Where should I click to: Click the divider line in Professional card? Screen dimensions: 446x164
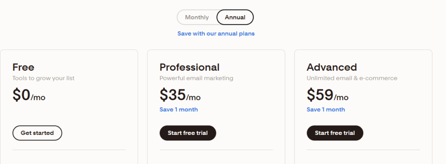click(x=216, y=150)
